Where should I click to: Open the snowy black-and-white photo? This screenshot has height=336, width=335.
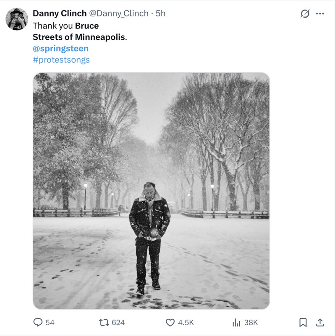pos(151,191)
